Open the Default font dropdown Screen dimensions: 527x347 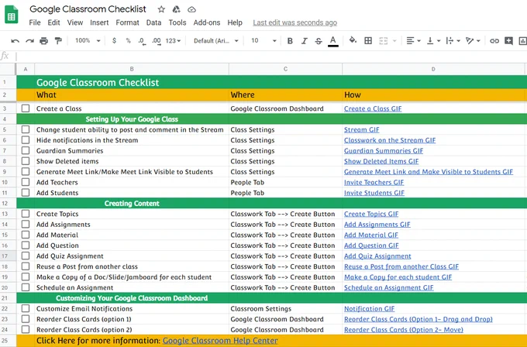tap(215, 41)
